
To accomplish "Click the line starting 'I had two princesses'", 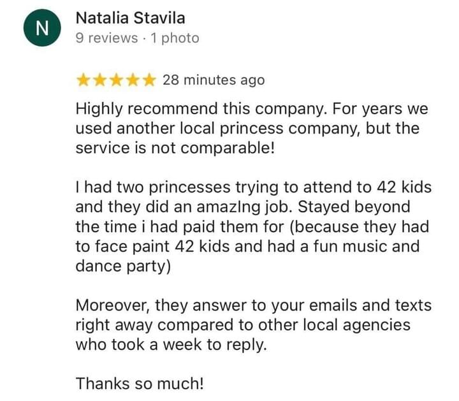I will tap(253, 188).
